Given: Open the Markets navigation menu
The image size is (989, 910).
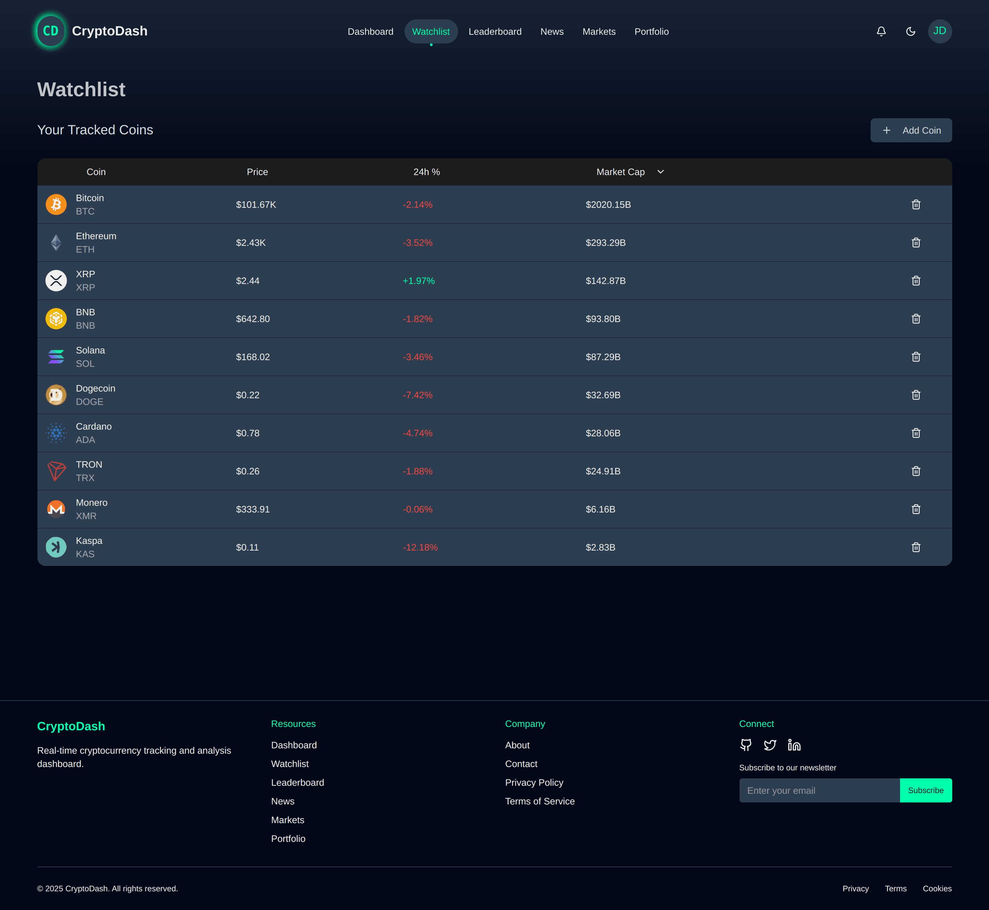Looking at the screenshot, I should (599, 31).
